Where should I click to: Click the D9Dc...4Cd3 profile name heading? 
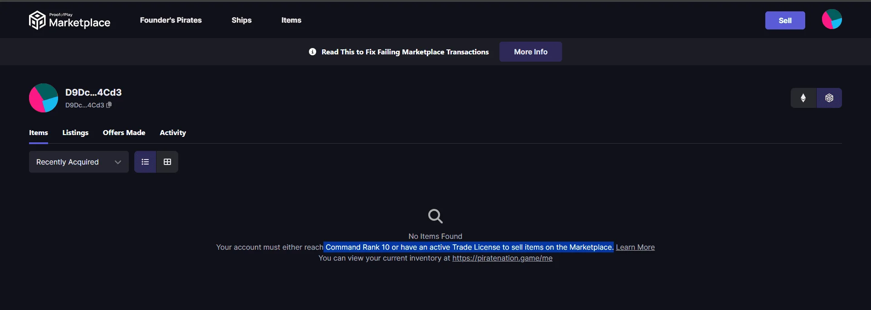pos(93,92)
